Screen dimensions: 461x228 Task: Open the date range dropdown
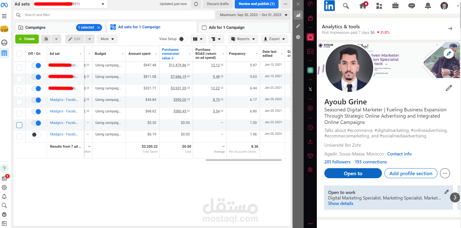click(253, 15)
